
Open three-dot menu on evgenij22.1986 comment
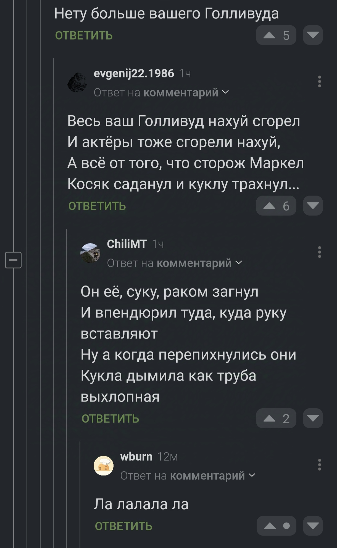319,82
